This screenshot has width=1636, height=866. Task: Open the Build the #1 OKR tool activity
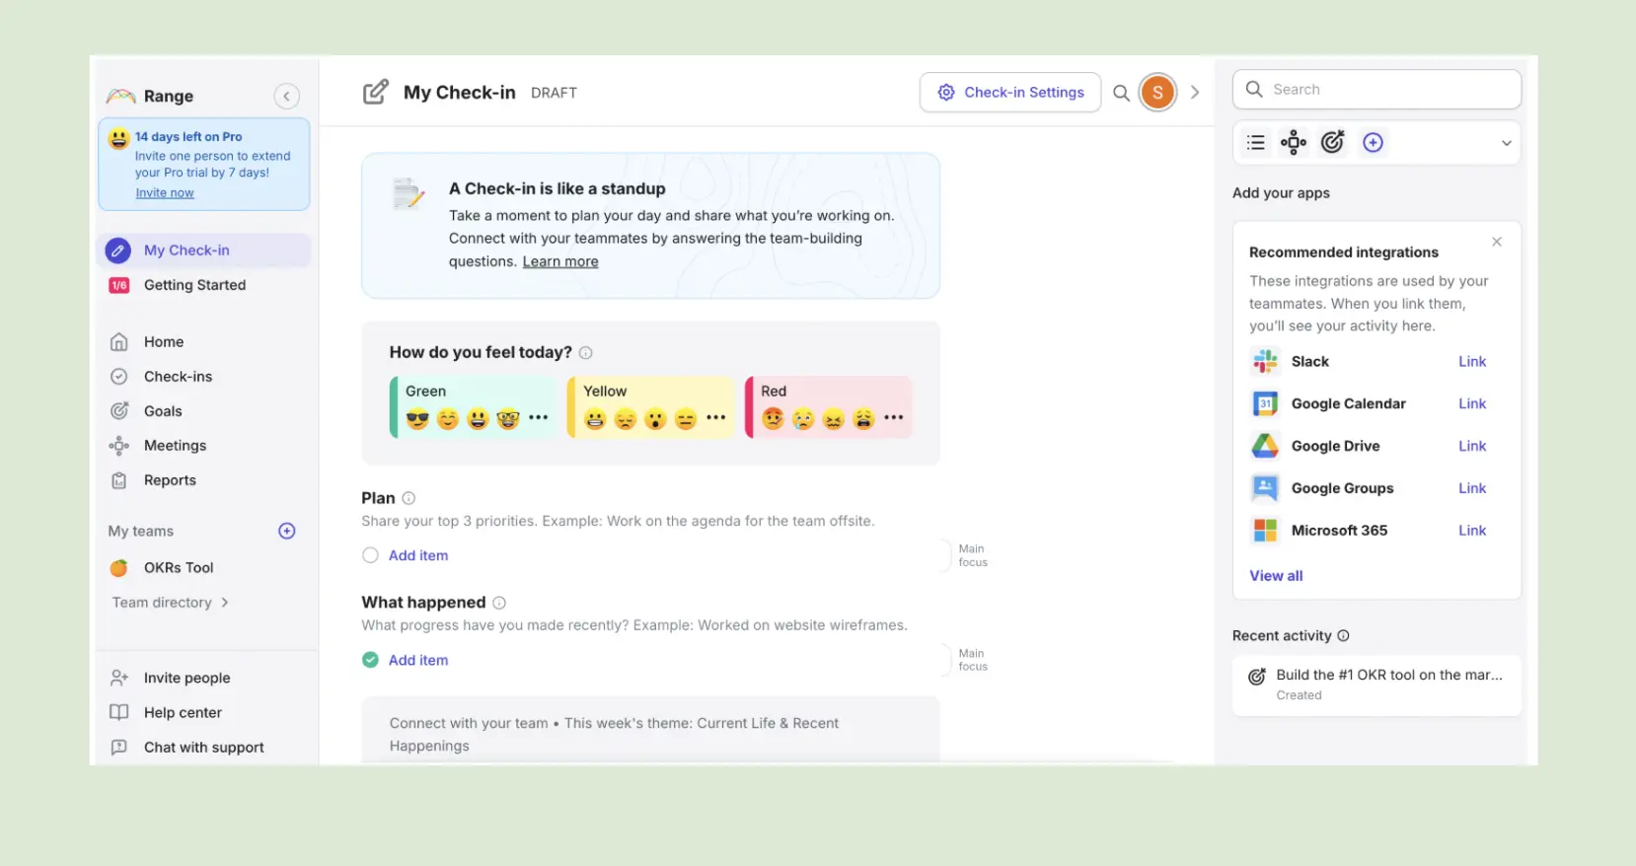[x=1376, y=685]
